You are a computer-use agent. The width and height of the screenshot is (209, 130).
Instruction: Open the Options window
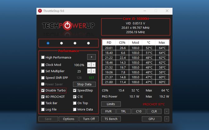[69, 119]
